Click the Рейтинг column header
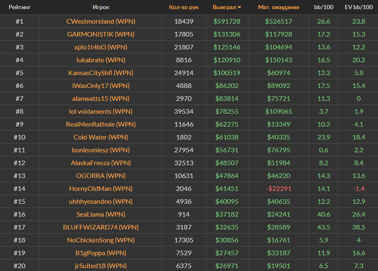This screenshot has height=271, width=378. coord(19,8)
